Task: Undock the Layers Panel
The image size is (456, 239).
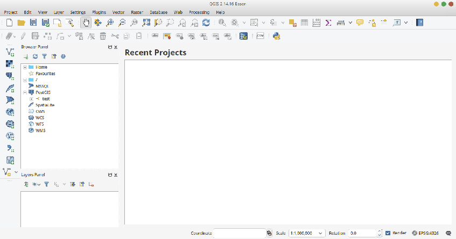Action: [110, 175]
